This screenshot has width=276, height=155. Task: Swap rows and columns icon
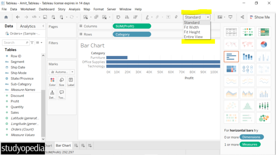tap(118, 17)
